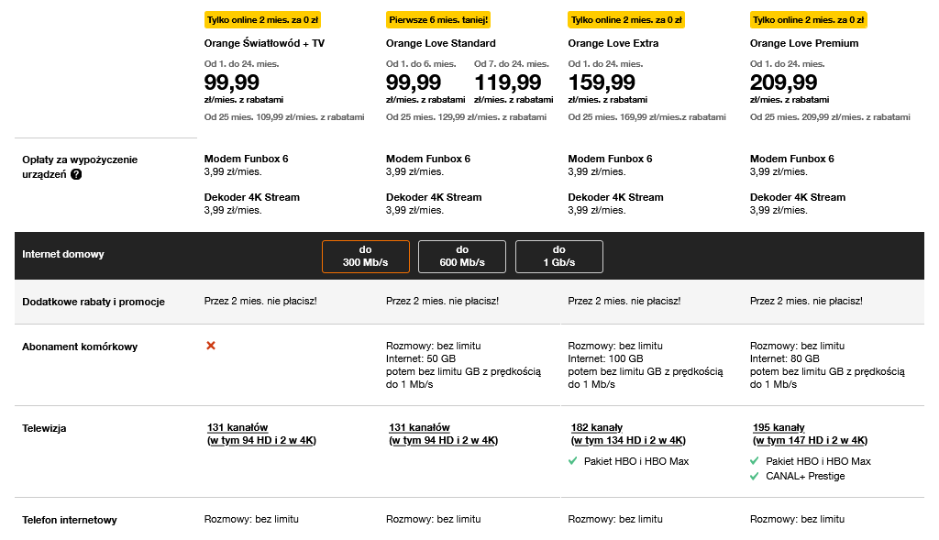The height and width of the screenshot is (540, 939).
Task: Click the Orange Światłowód + TV plan title
Action: (264, 43)
